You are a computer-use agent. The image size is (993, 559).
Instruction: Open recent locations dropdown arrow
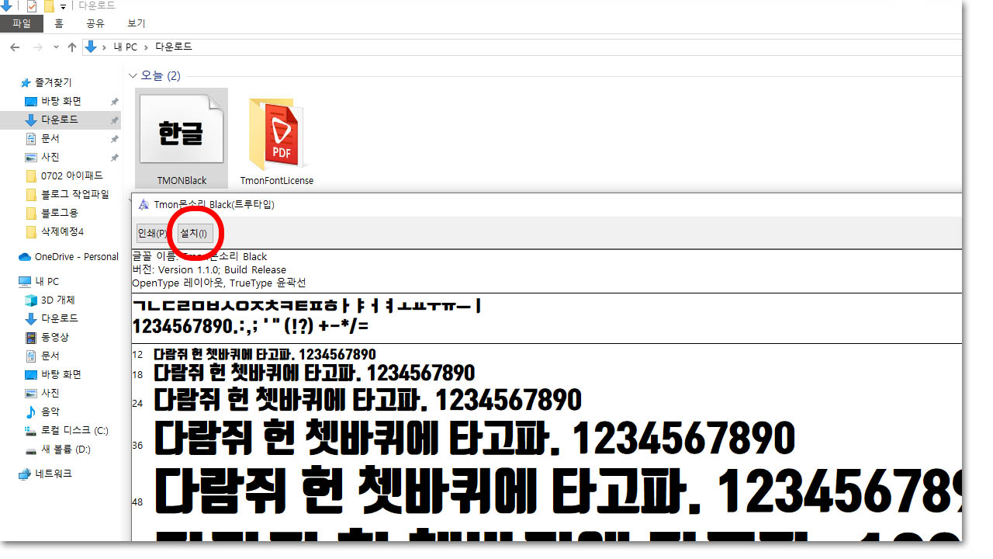click(57, 48)
